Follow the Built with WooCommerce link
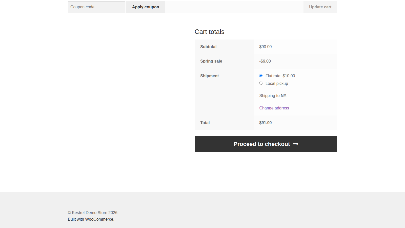 pos(90,219)
